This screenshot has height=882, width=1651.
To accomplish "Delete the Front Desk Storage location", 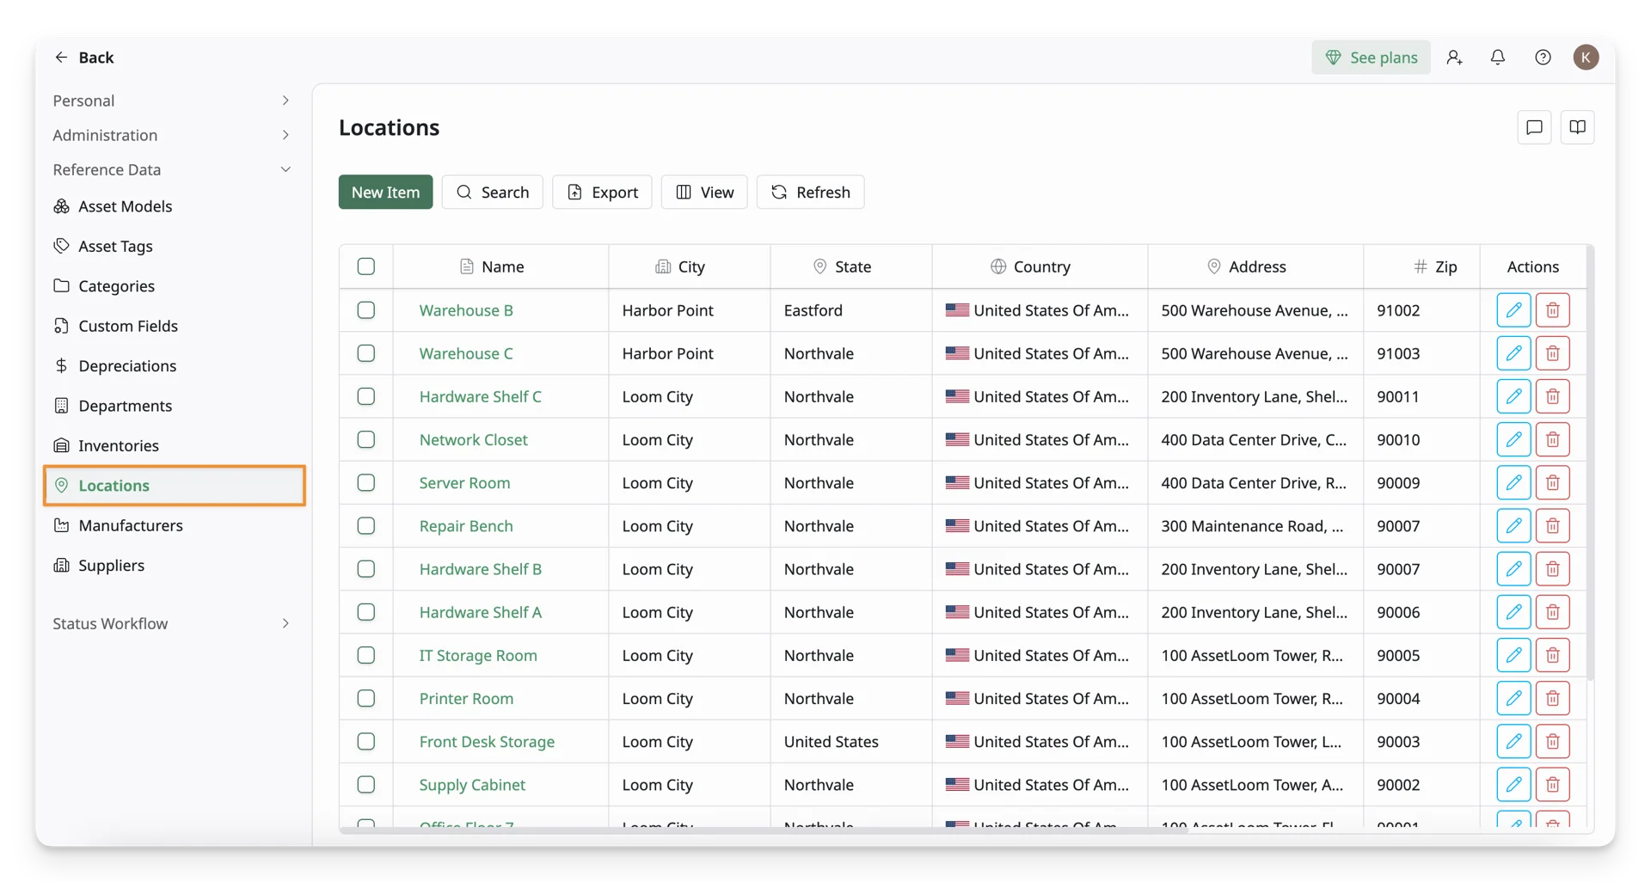I will [x=1552, y=741].
